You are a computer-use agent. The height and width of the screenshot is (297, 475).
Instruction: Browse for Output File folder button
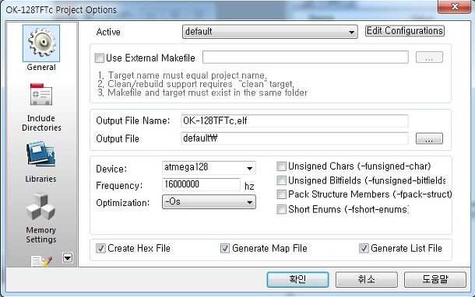[x=429, y=138]
